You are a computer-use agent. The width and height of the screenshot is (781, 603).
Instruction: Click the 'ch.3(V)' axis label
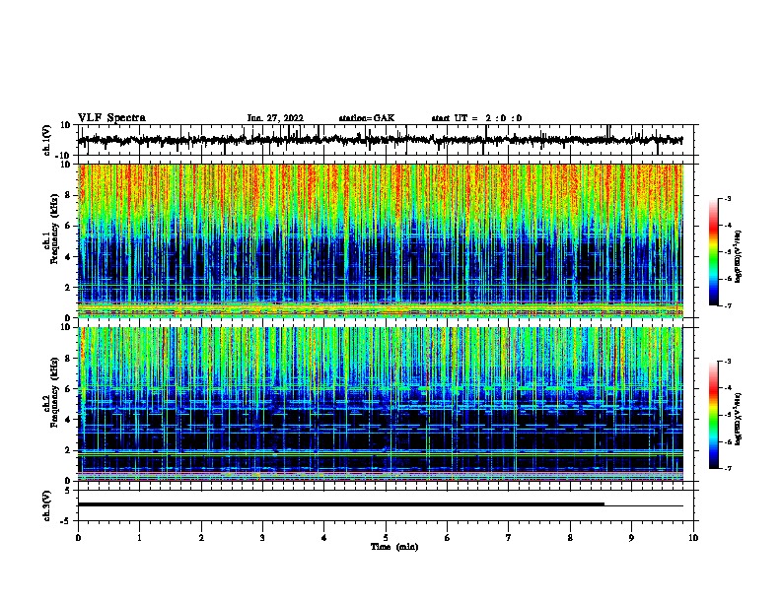(x=47, y=505)
